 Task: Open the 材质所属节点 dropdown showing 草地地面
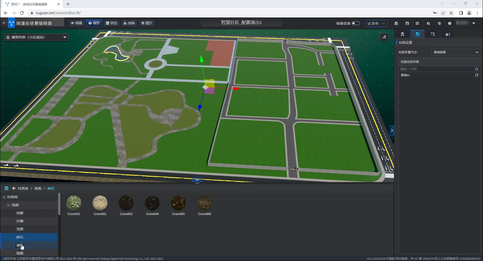click(455, 52)
